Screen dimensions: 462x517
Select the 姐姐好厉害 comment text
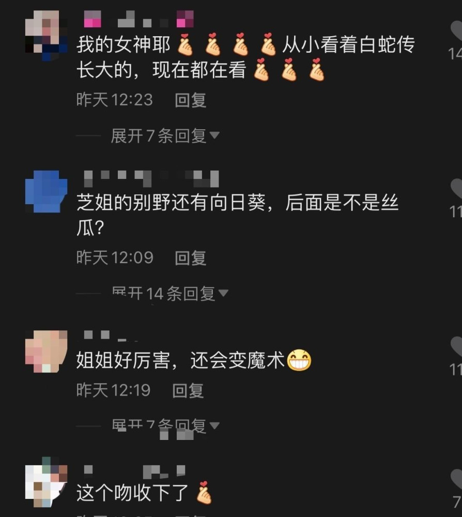[194, 360]
